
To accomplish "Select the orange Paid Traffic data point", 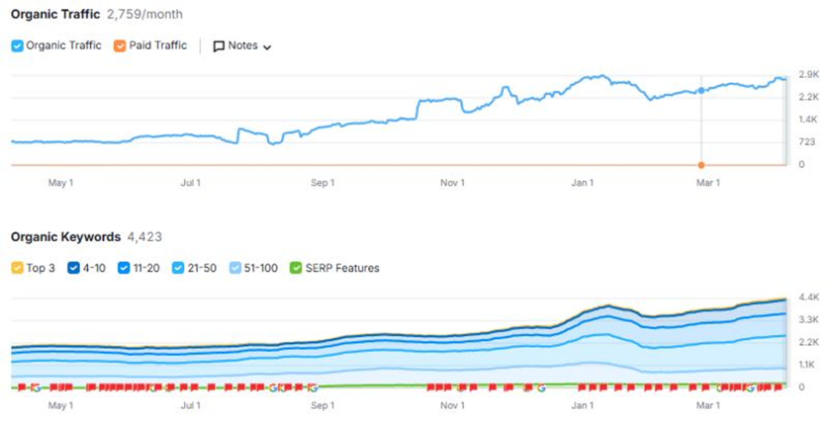I will coord(701,165).
